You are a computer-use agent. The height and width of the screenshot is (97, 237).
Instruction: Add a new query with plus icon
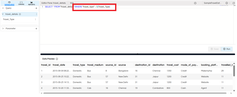[x=36, y=8]
